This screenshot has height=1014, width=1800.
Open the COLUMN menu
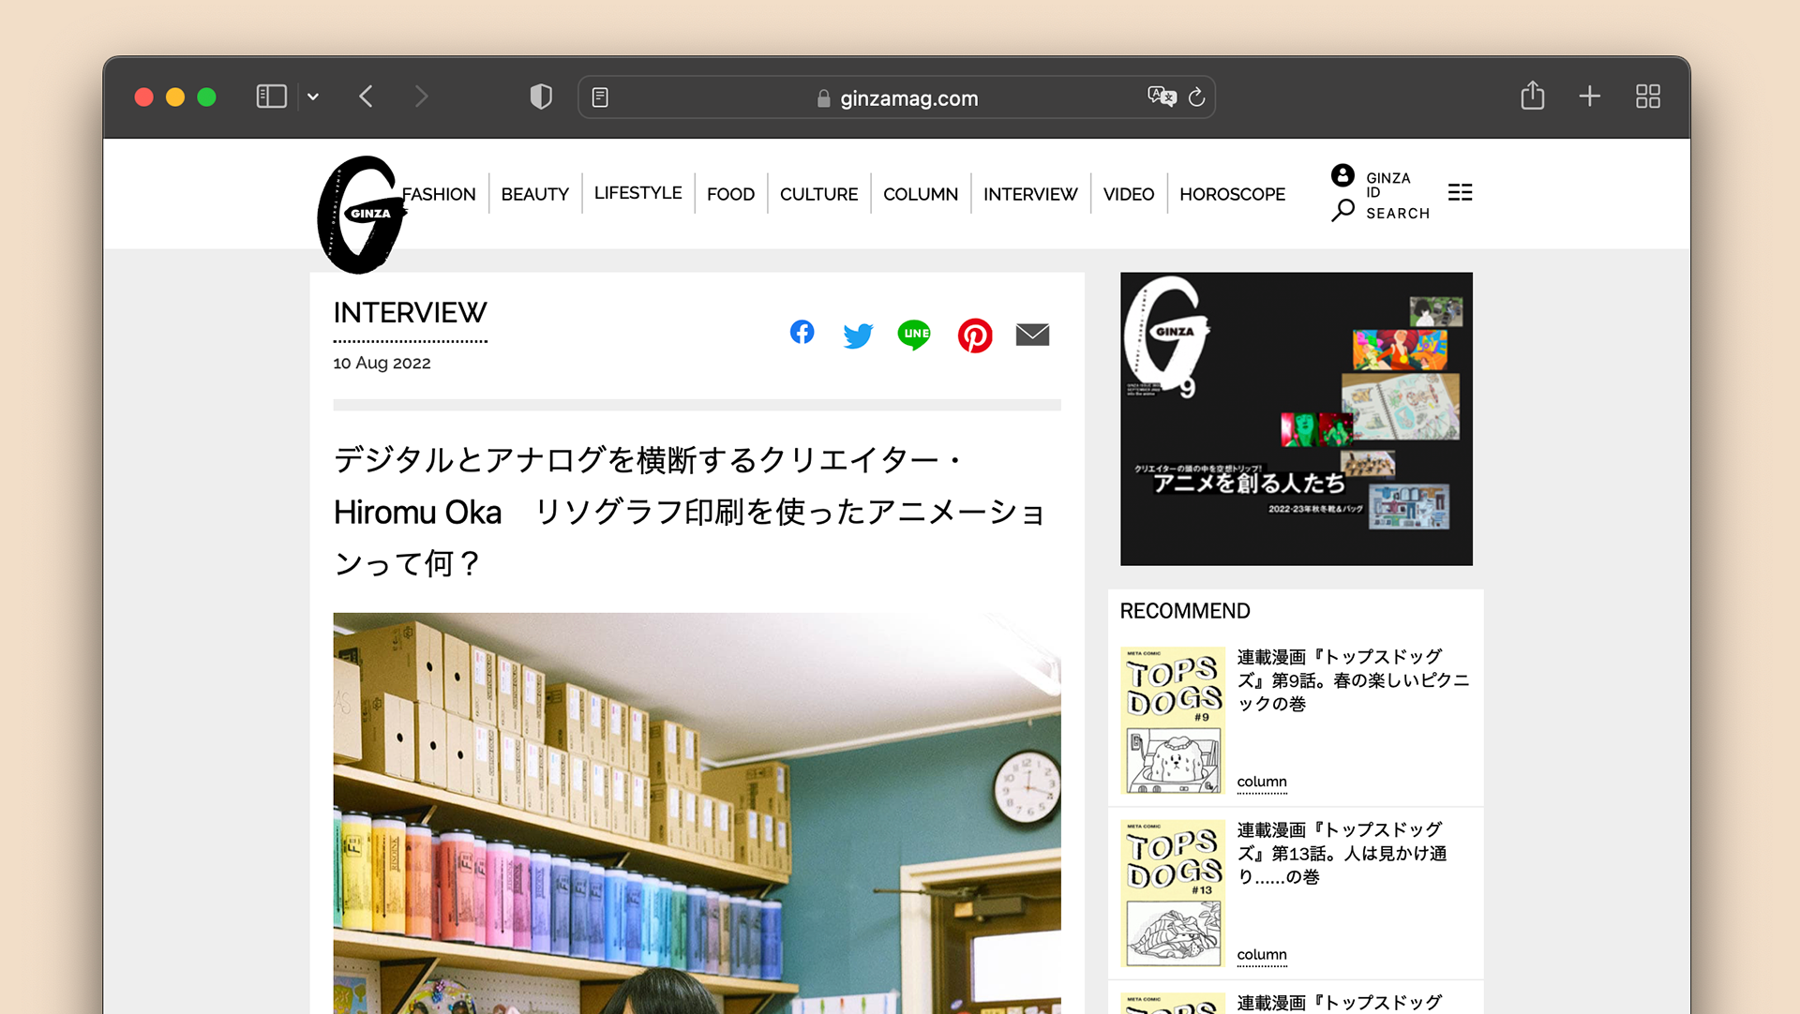(920, 194)
